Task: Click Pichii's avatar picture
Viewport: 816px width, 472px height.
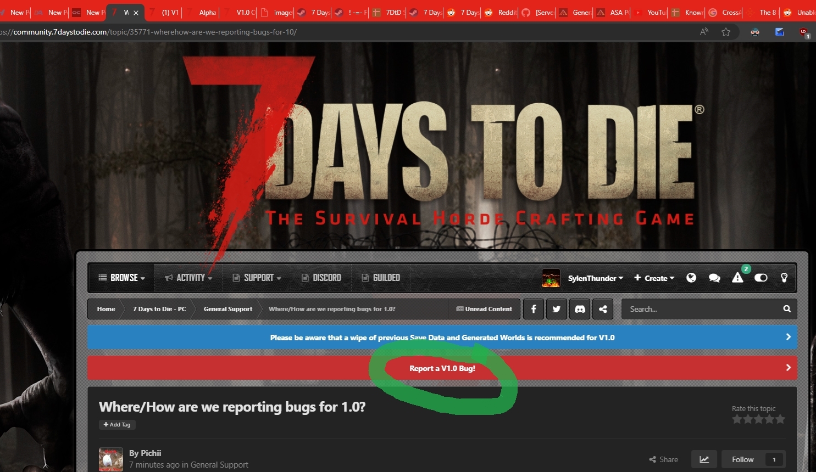Action: (111, 459)
